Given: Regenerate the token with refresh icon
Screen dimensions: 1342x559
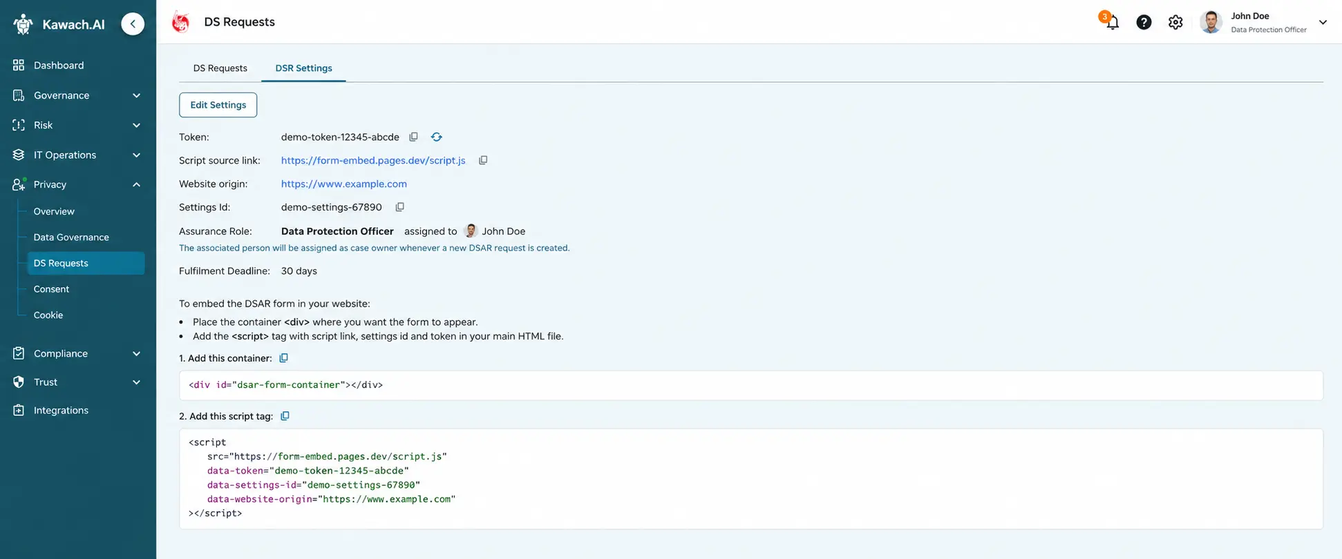Looking at the screenshot, I should (x=436, y=137).
